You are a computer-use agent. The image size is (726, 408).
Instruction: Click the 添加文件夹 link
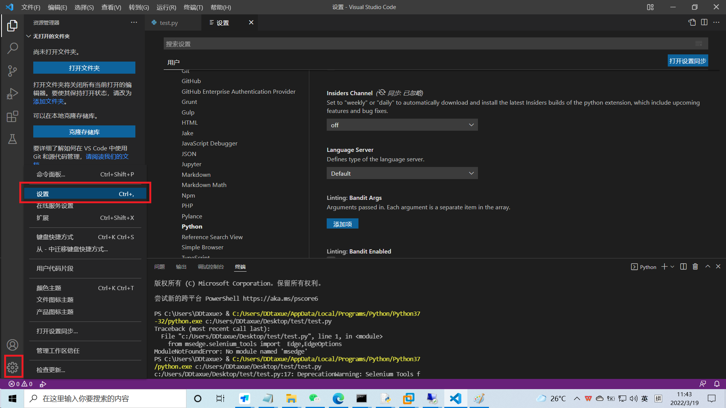[48, 101]
